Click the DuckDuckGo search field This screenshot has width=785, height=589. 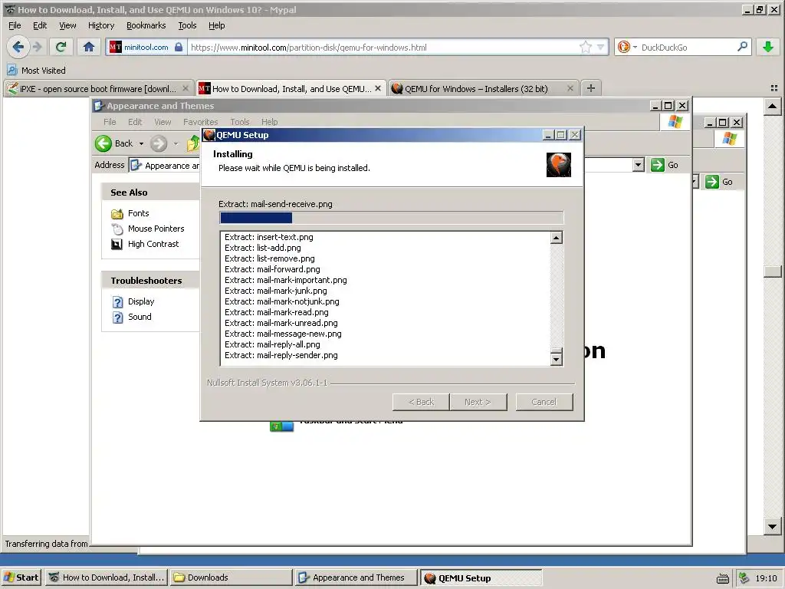pyautogui.click(x=688, y=47)
